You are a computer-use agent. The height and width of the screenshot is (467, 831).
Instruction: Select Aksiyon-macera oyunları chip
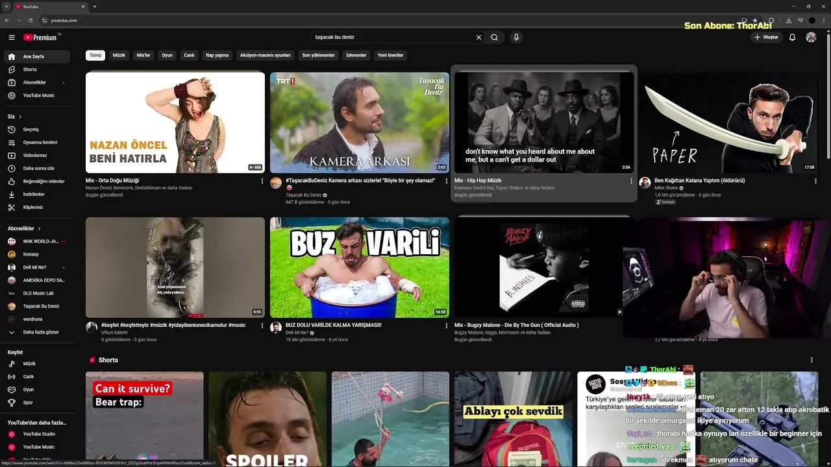click(x=265, y=55)
